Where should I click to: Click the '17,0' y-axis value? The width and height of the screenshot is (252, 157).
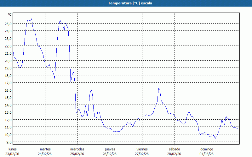(9, 83)
